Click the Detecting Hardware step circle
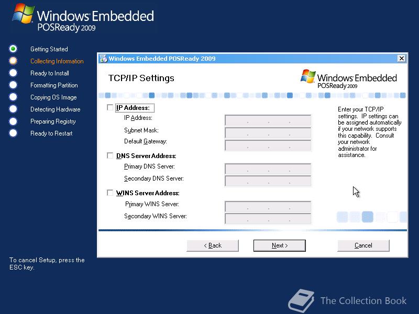The image size is (419, 314). pyautogui.click(x=13, y=109)
